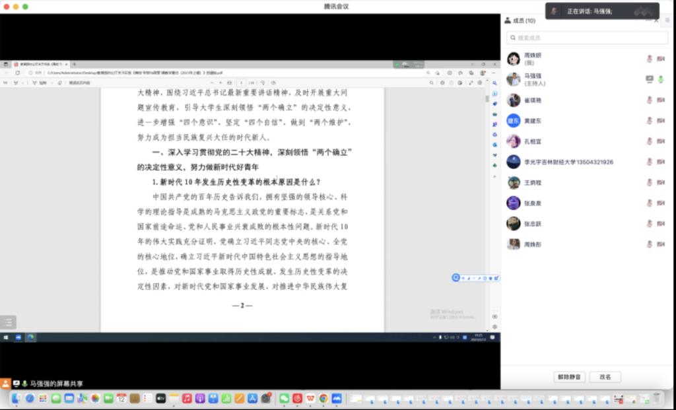Open WeChat from the Dock
Viewport: 676px width, 410px height.
[285, 399]
